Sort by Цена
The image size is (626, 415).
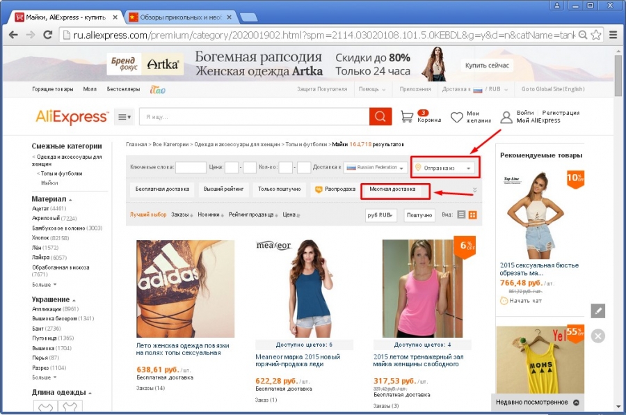pyautogui.click(x=291, y=214)
